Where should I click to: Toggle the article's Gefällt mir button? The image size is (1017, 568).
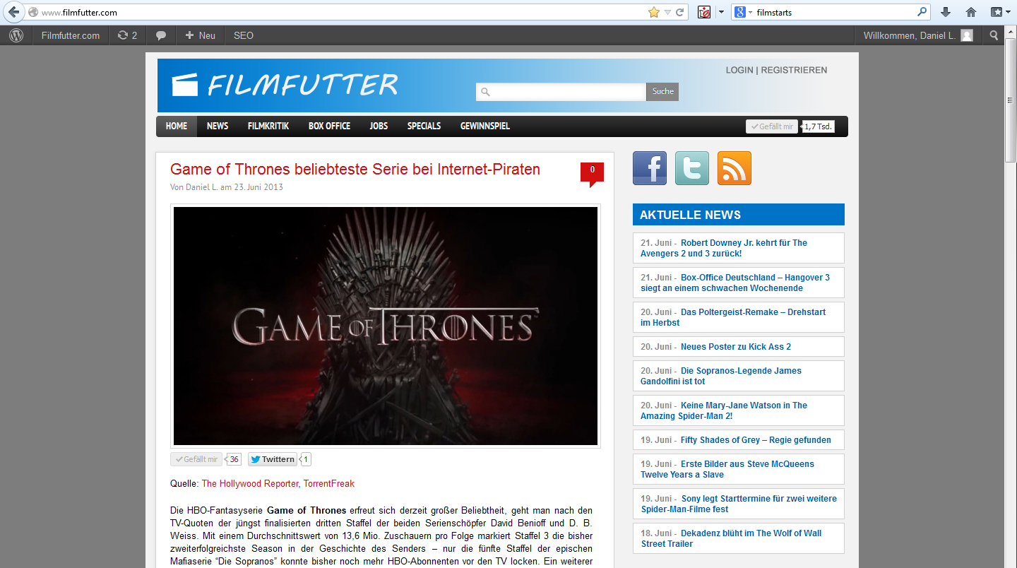click(196, 459)
